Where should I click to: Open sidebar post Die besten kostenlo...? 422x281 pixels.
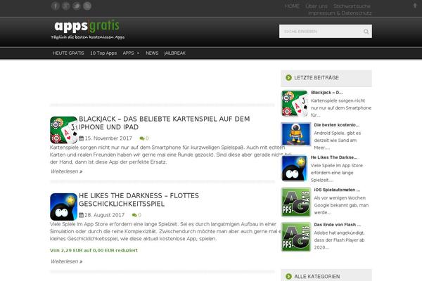point(337,125)
